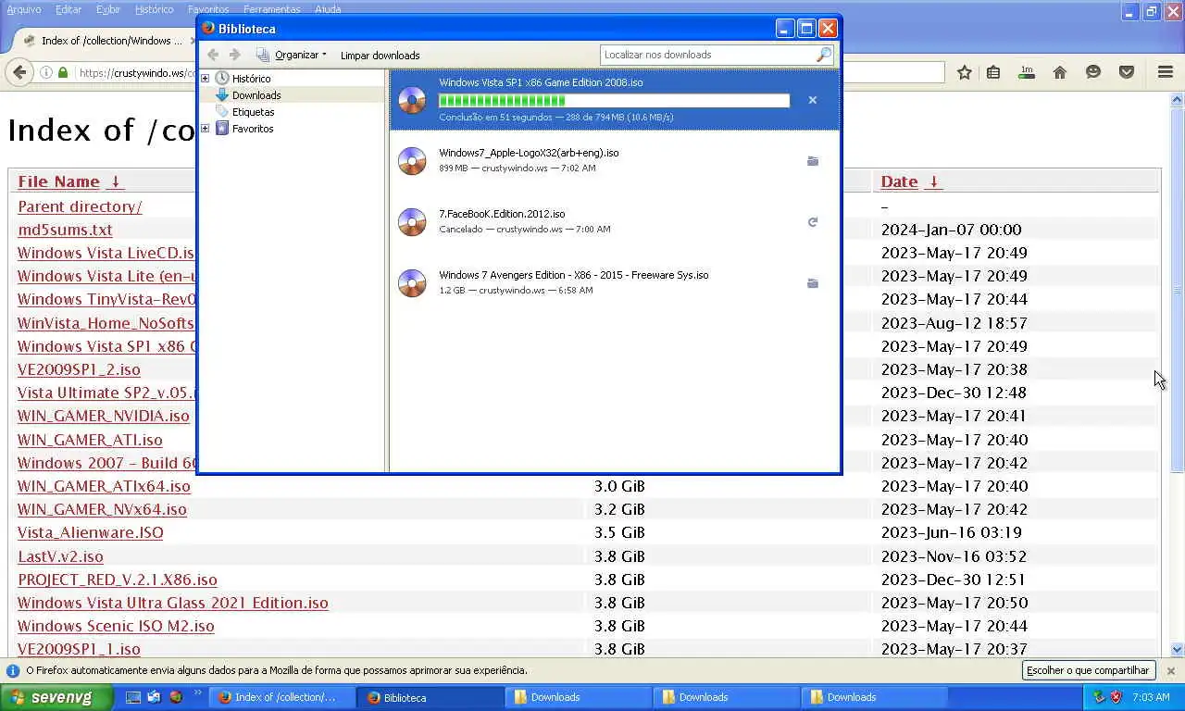The image size is (1185, 711).
Task: Open the Parent directory/ link
Action: [80, 206]
